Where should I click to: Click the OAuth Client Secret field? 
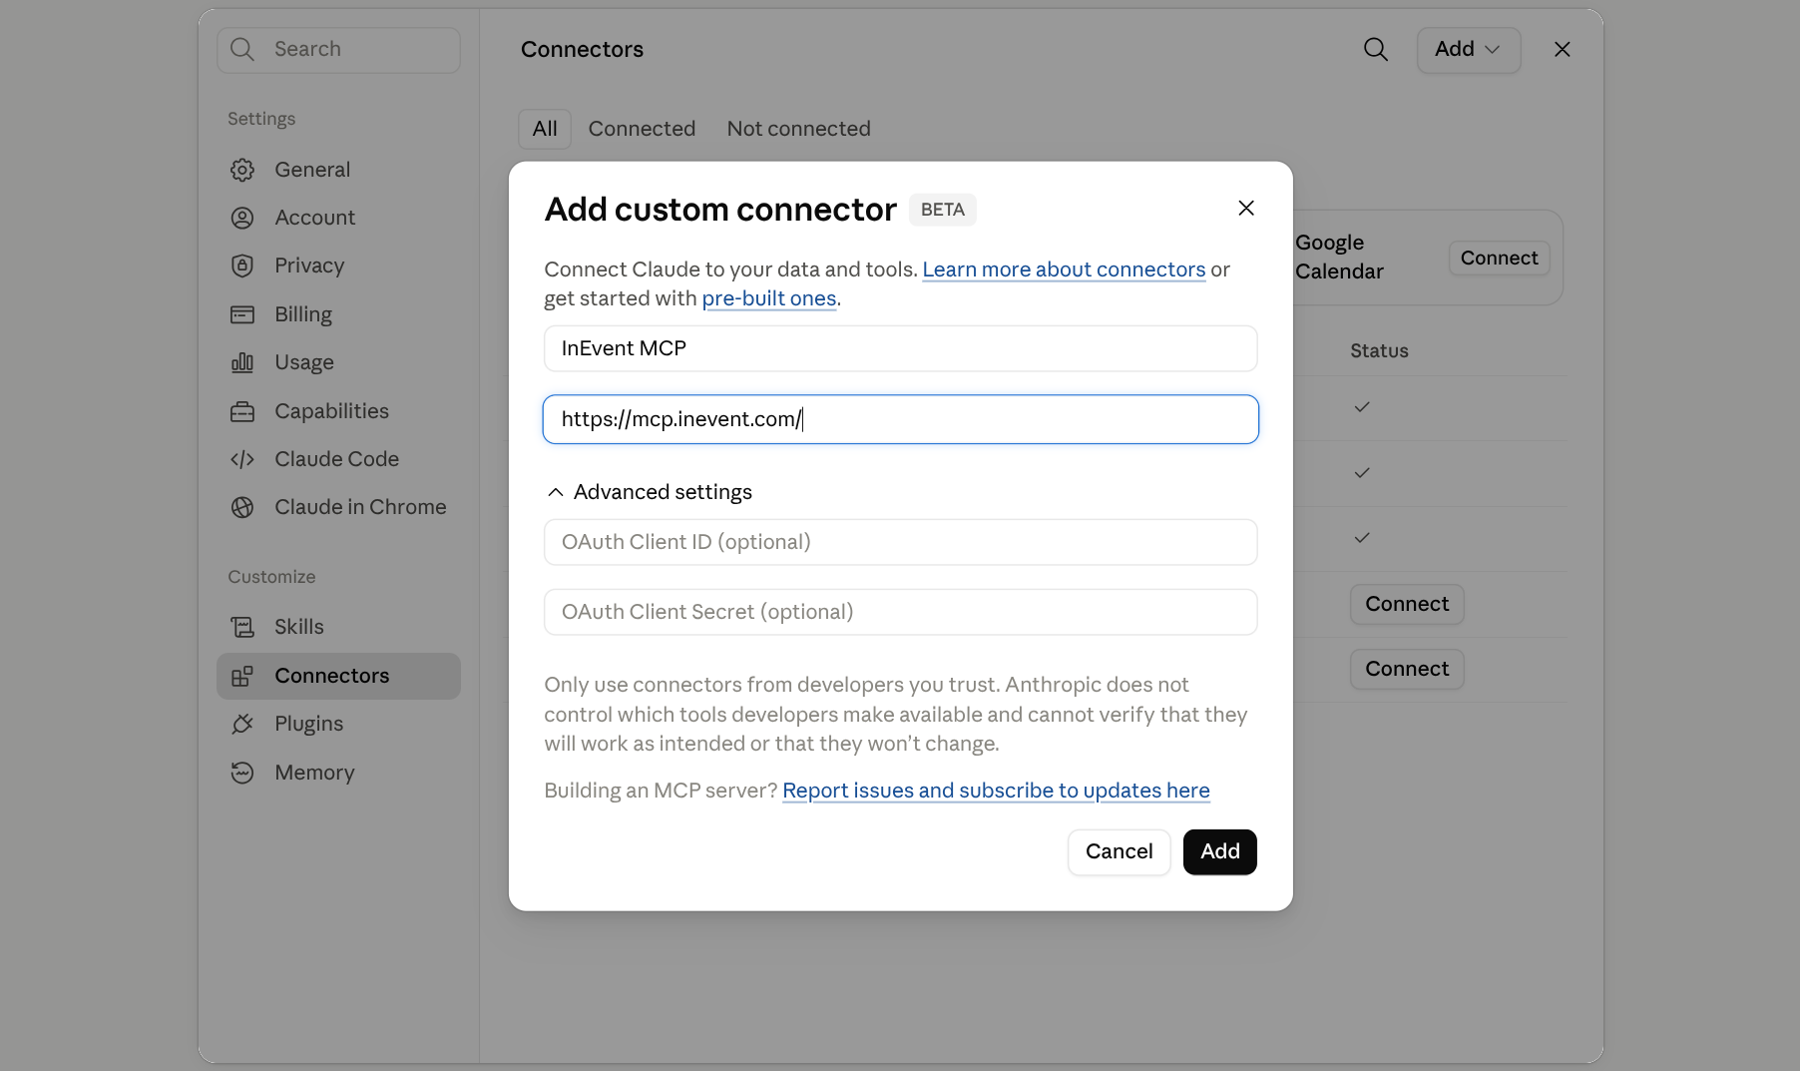pyautogui.click(x=900, y=612)
